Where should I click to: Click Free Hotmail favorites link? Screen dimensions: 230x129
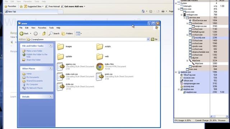pos(52,6)
